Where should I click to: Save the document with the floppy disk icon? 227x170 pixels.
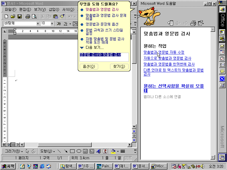[x=20, y=16]
